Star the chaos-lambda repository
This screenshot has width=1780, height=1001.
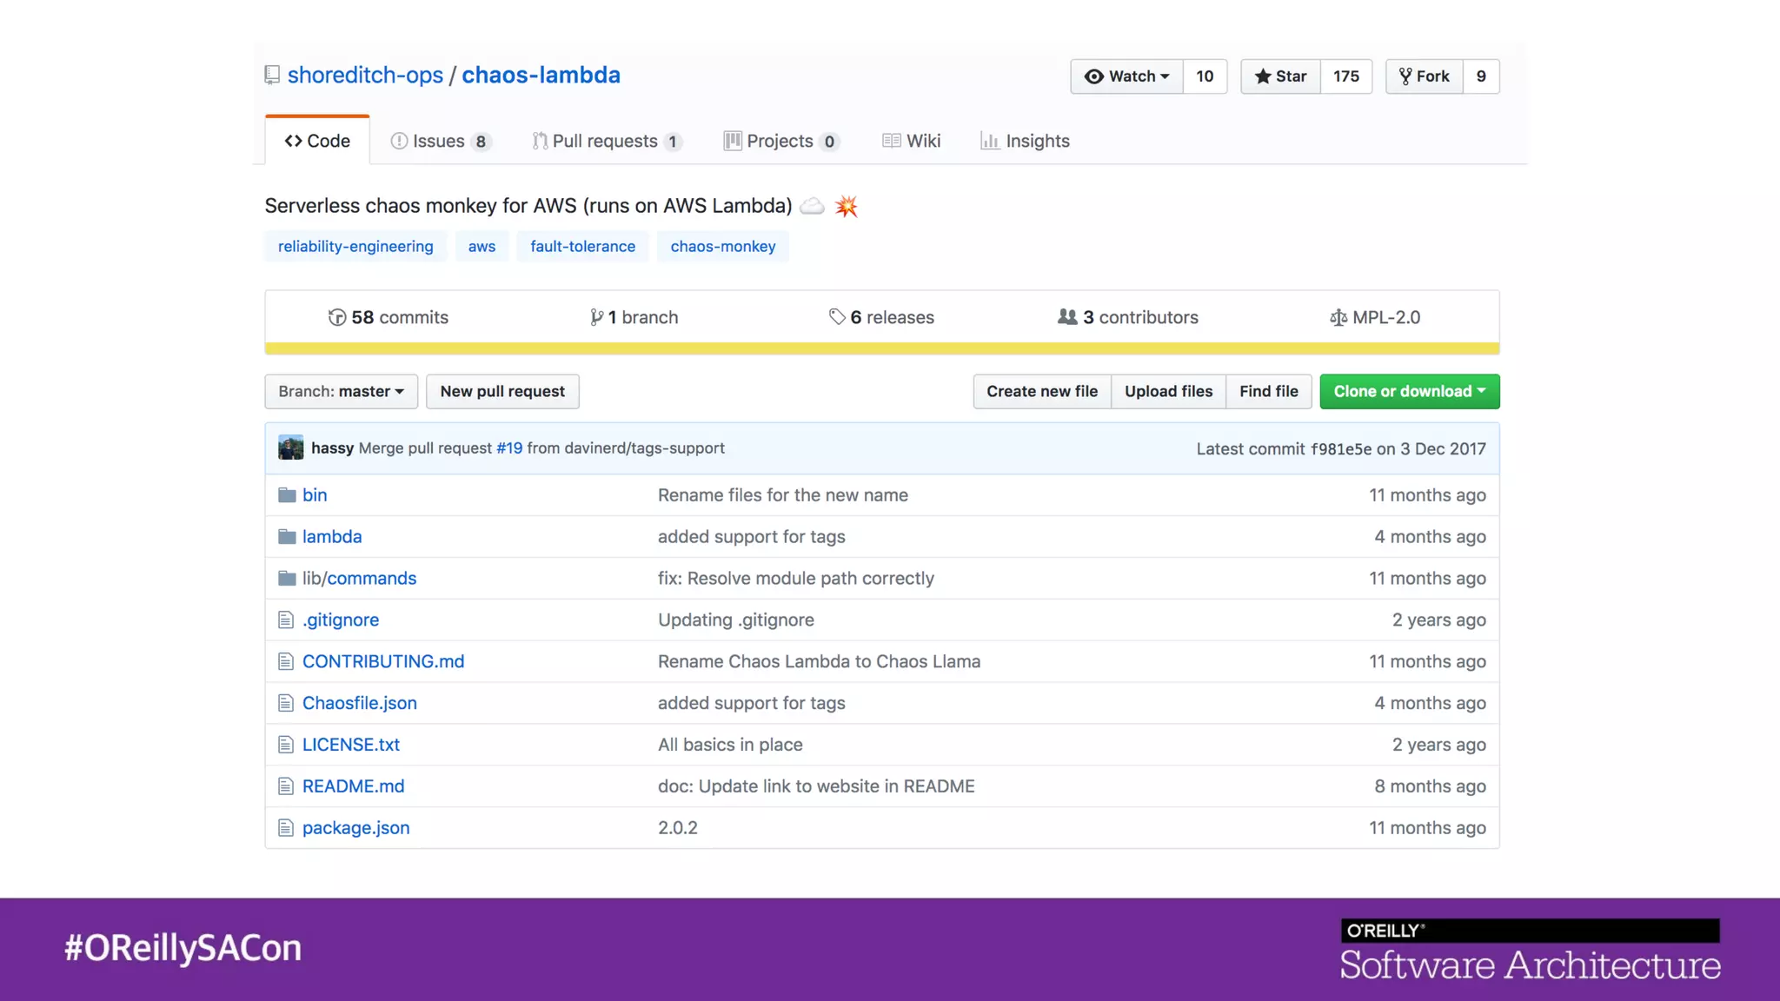[x=1280, y=76]
